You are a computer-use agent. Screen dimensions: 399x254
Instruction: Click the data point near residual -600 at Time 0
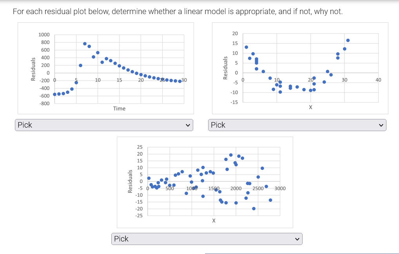pos(54,94)
